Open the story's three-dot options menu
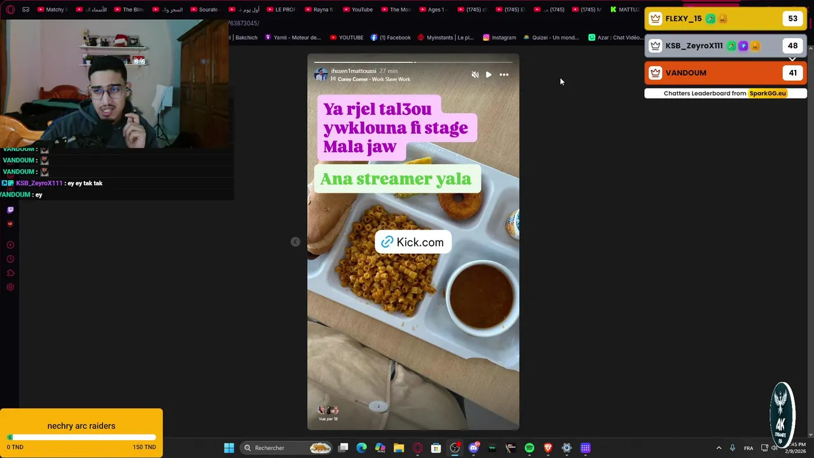Viewport: 814px width, 458px height. click(x=504, y=75)
